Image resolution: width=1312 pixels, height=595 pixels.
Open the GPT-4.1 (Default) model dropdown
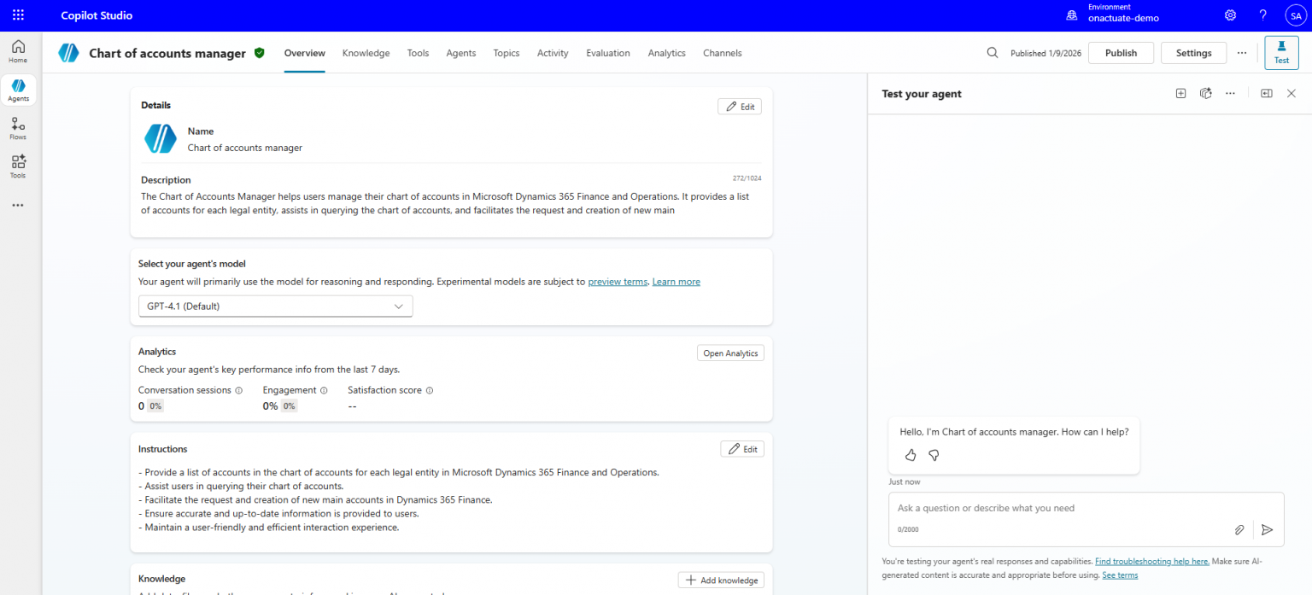tap(275, 306)
